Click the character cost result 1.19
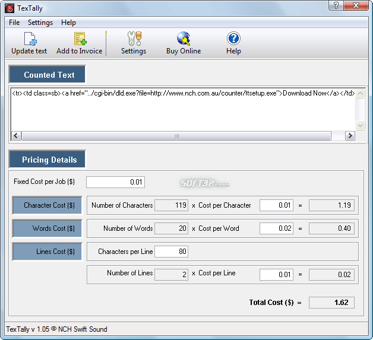The image size is (373, 340). click(x=331, y=205)
